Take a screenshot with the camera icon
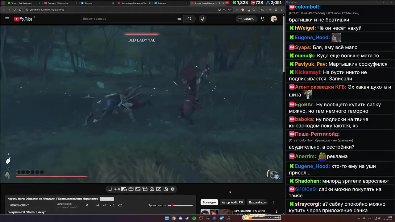The width and height of the screenshot is (395, 222). pyautogui.click(x=166, y=189)
